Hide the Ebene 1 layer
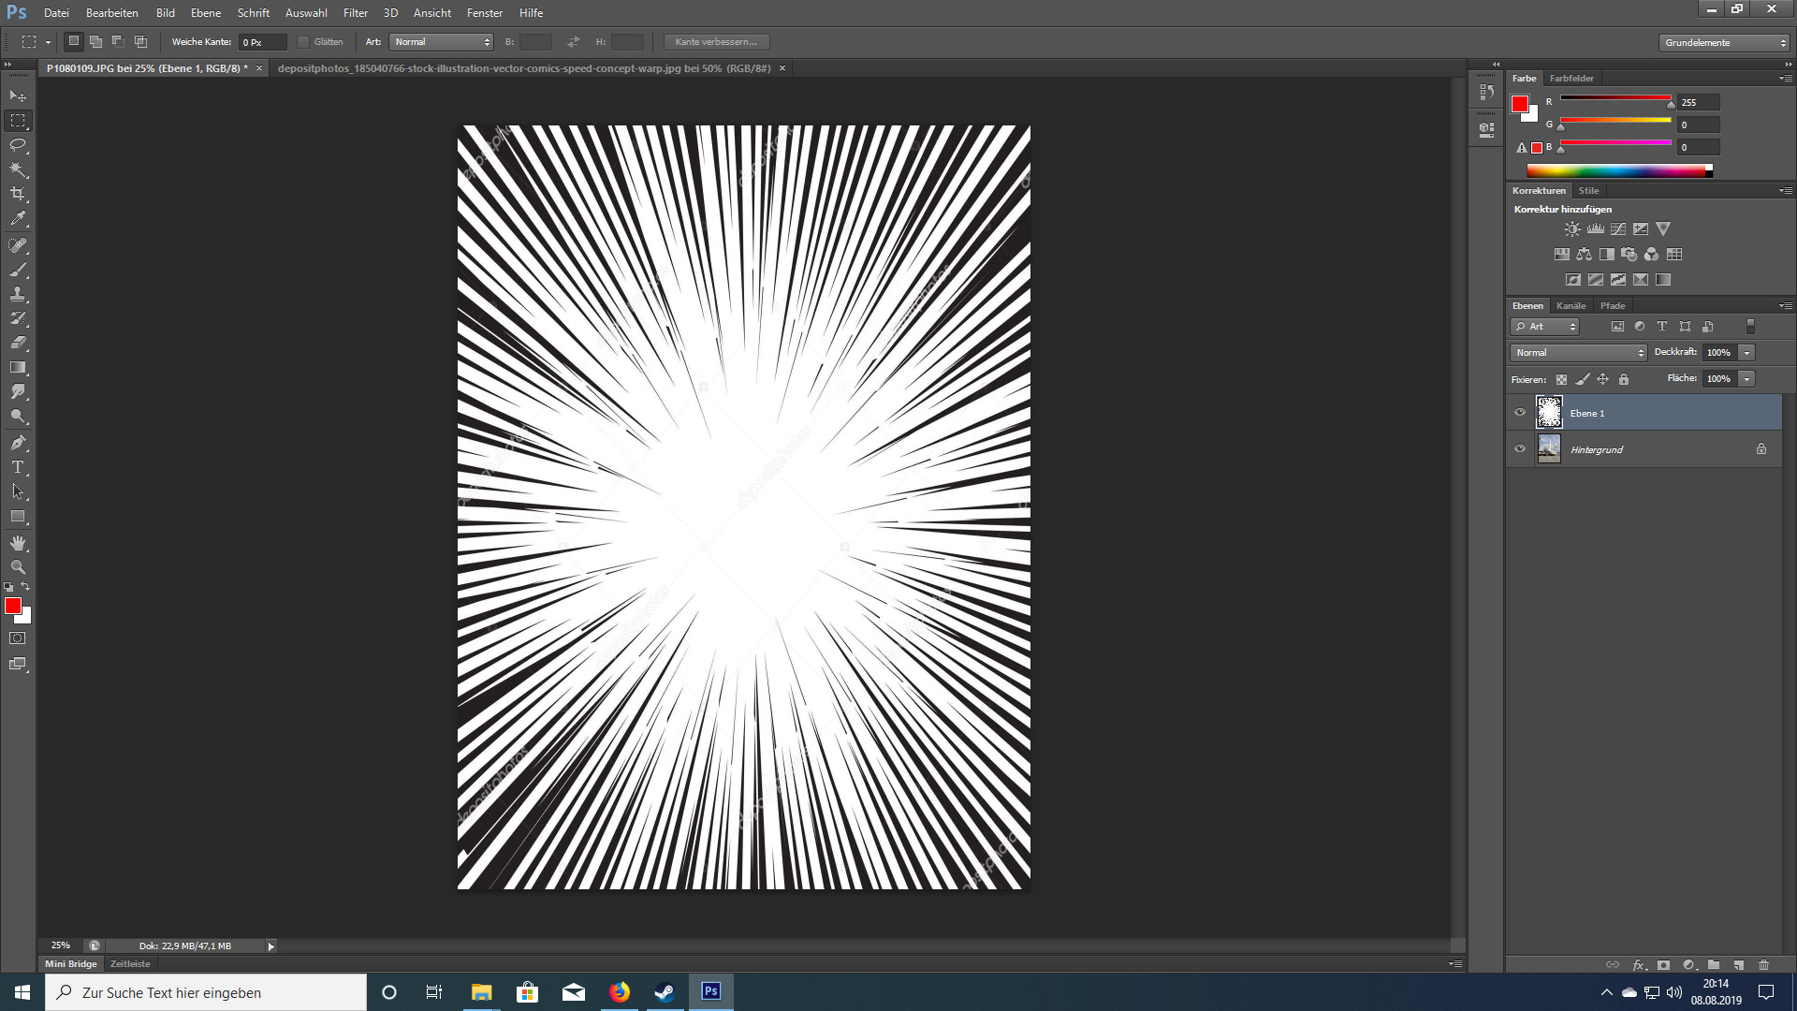Screen dimensions: 1797x1011 [x=1520, y=413]
